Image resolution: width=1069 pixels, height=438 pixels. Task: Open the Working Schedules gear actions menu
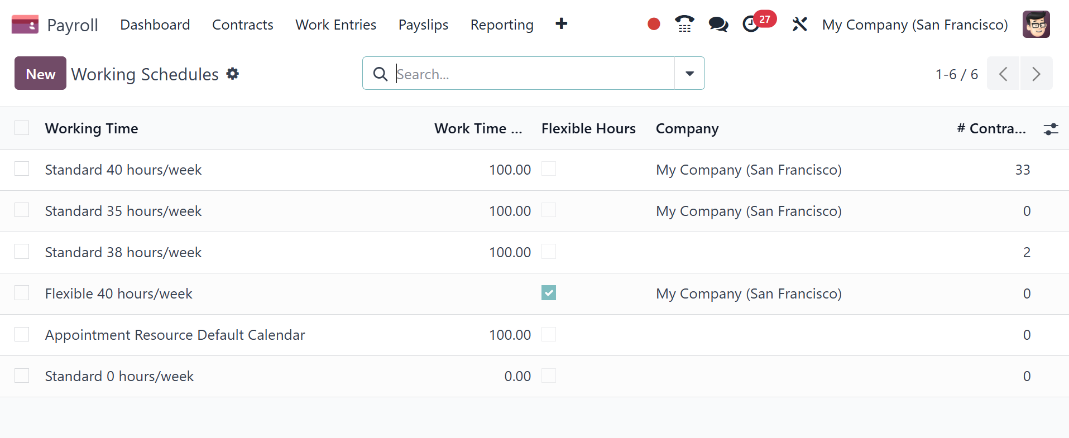(x=233, y=74)
